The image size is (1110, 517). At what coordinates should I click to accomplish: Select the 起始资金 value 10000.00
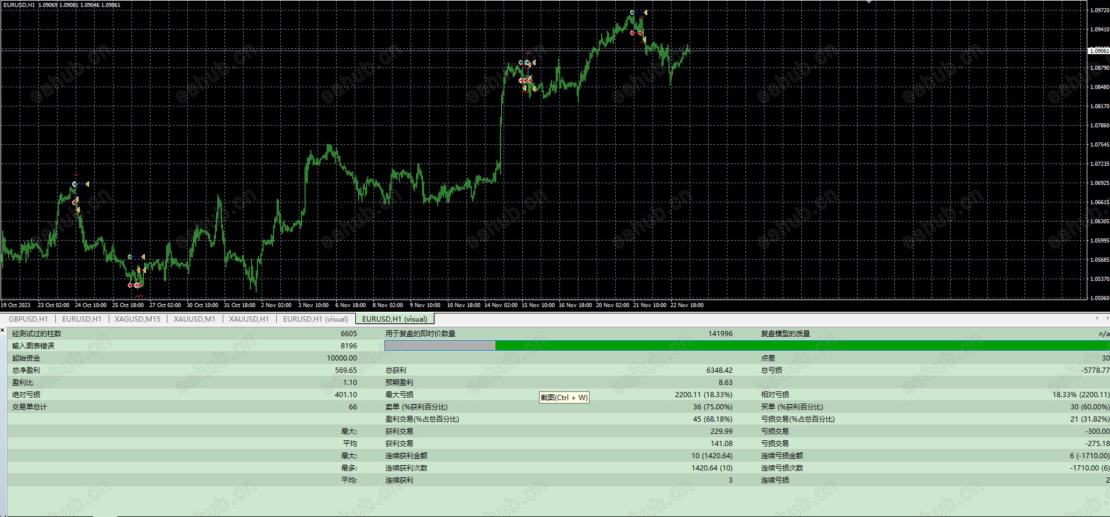pos(342,358)
